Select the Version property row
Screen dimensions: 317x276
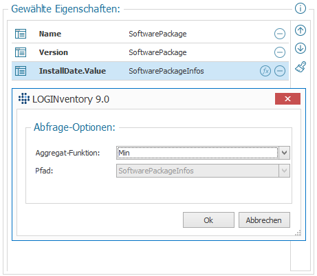click(150, 52)
